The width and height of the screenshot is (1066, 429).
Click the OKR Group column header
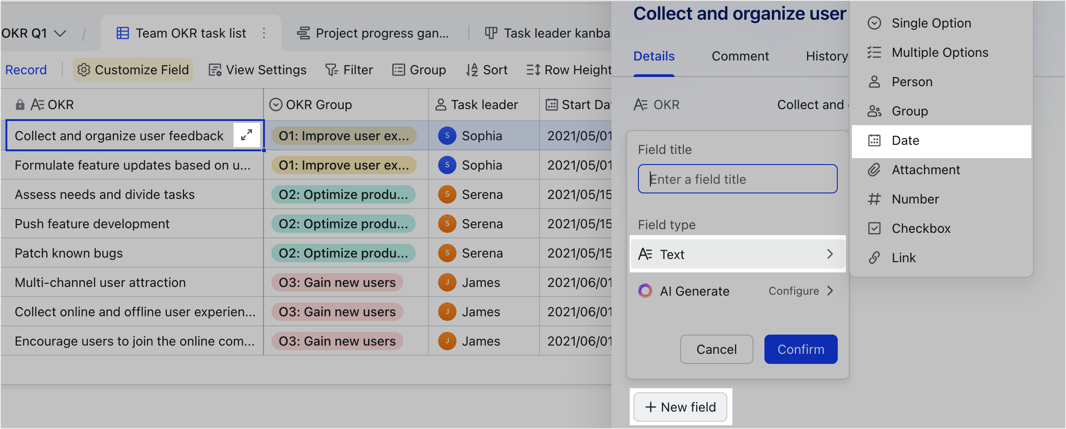point(346,104)
